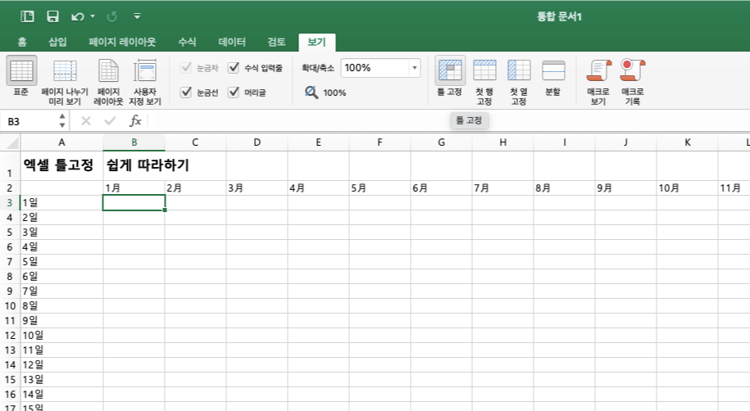The height and width of the screenshot is (411, 750).
Task: Select column D header
Action: 257,142
